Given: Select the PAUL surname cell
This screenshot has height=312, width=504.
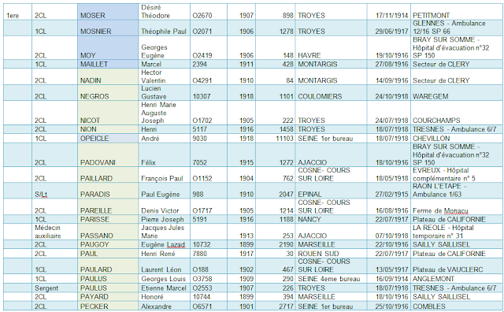Looking at the screenshot, I should coord(108,254).
